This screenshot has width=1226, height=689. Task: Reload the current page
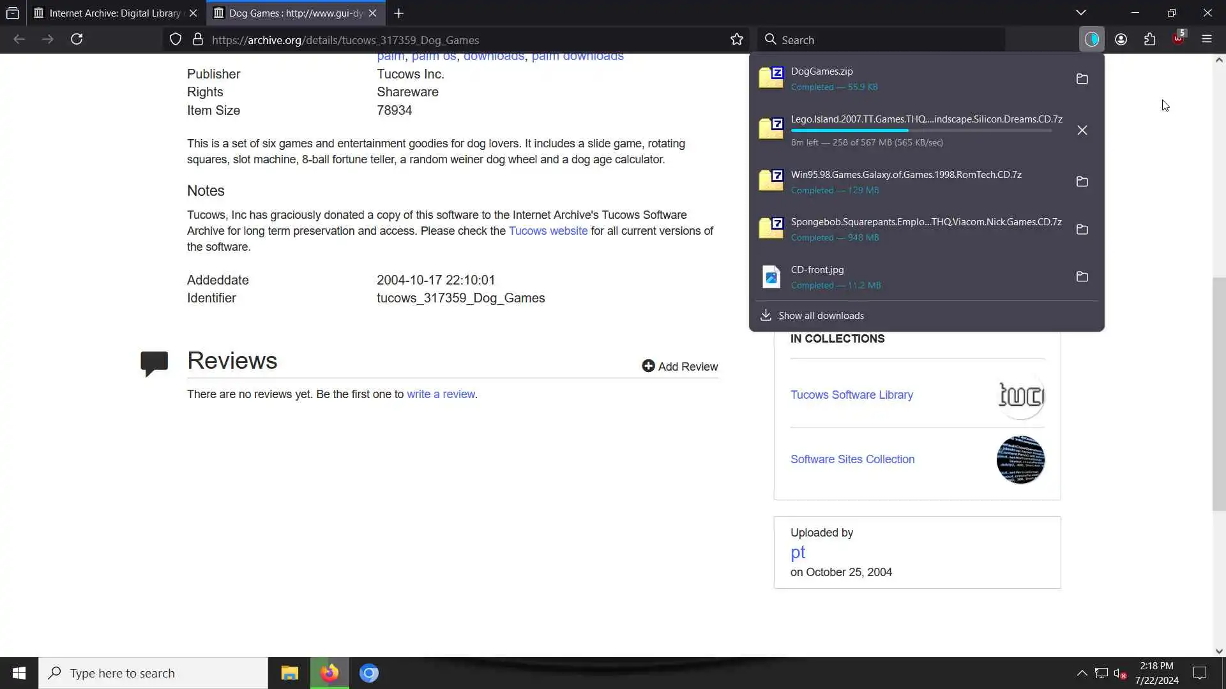[77, 40]
